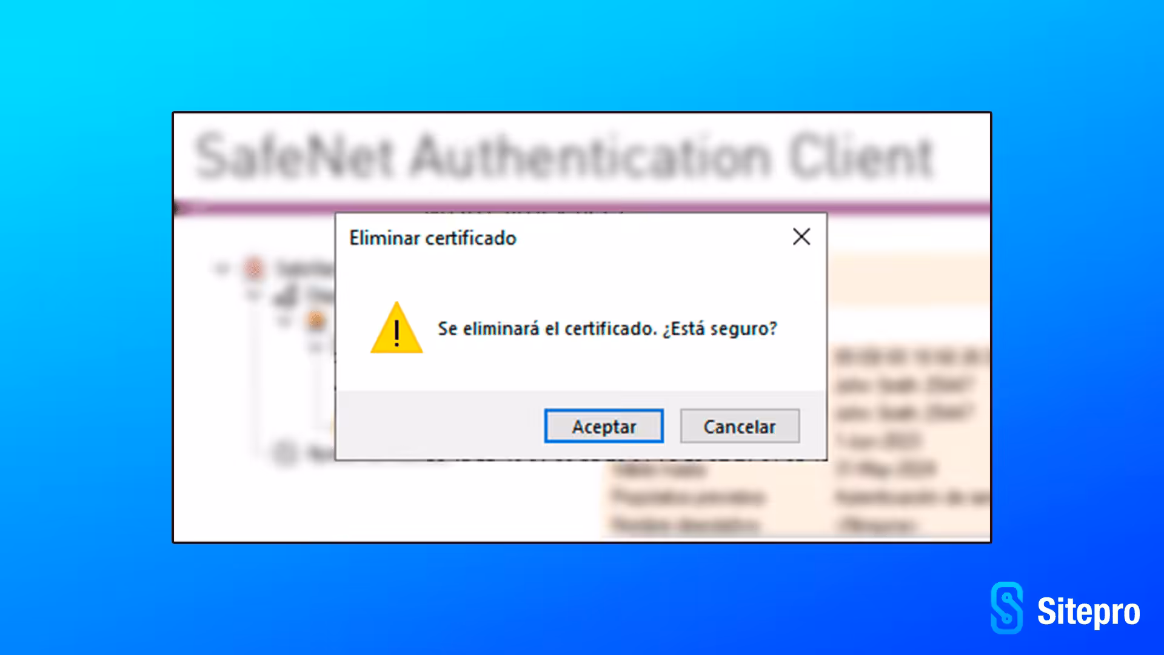Click the Sitepro S logo icon
Image resolution: width=1164 pixels, height=655 pixels.
[1007, 608]
